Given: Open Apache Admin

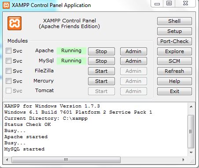Looking at the screenshot, I should (x=133, y=51).
